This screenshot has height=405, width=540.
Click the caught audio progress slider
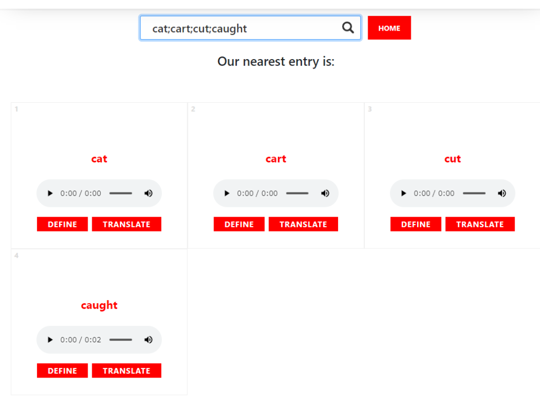pos(121,340)
